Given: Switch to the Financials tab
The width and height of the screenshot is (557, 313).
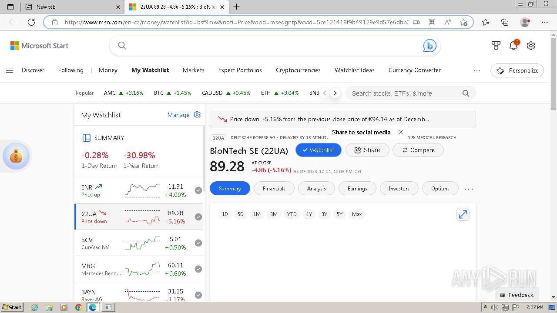Looking at the screenshot, I should tap(274, 189).
